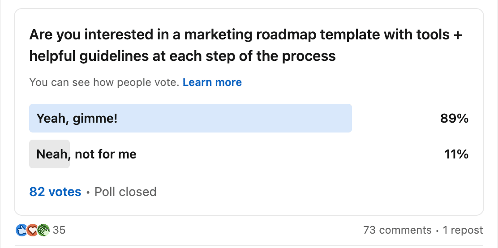Image resolution: width=498 pixels, height=248 pixels.
Task: Click the "You can see how people vote" note
Action: [104, 82]
